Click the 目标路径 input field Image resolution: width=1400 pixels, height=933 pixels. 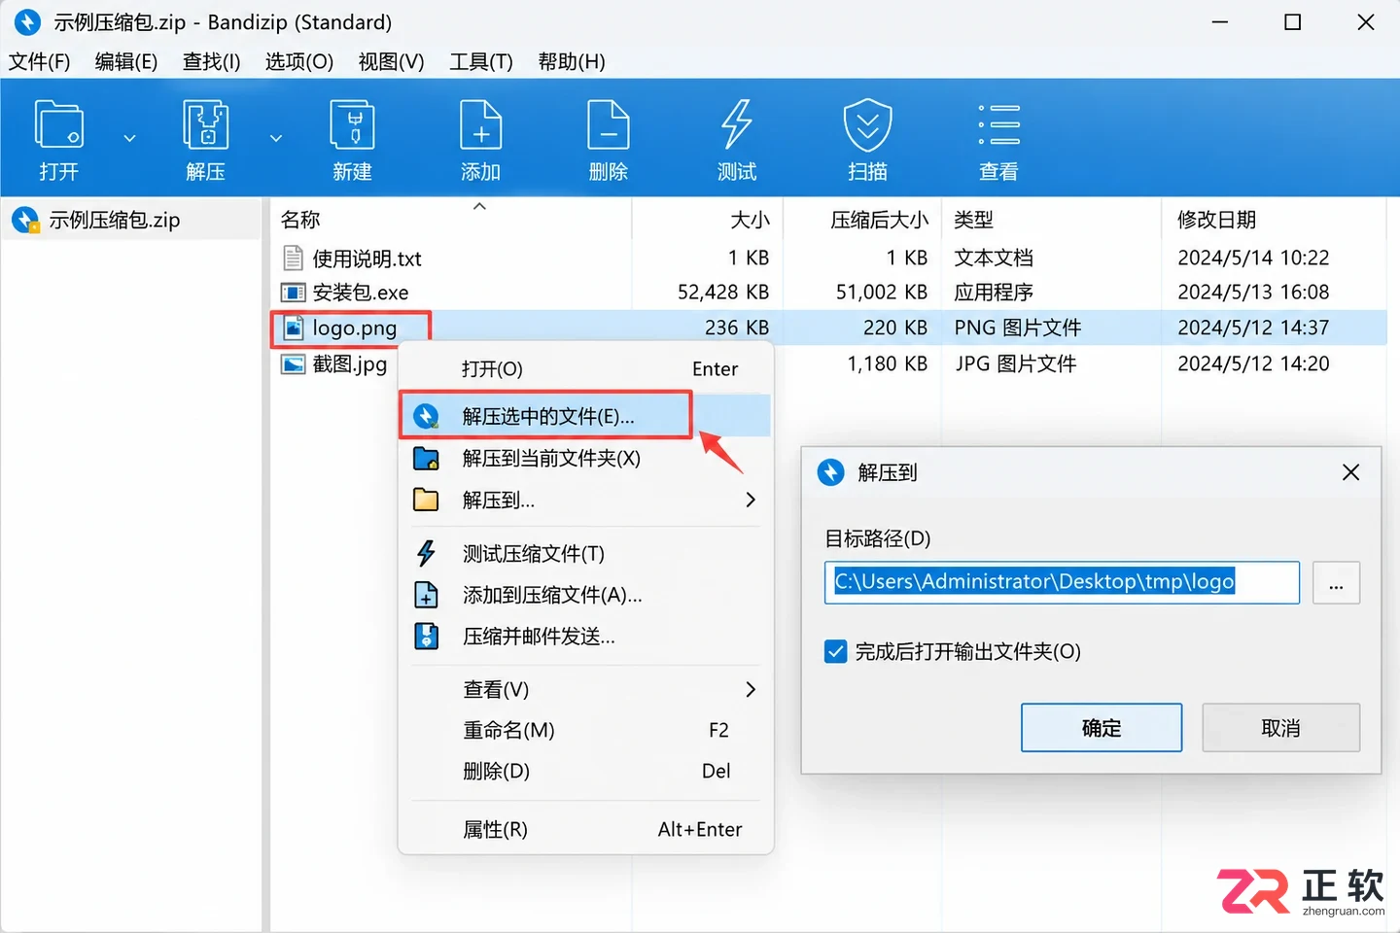1062,582
